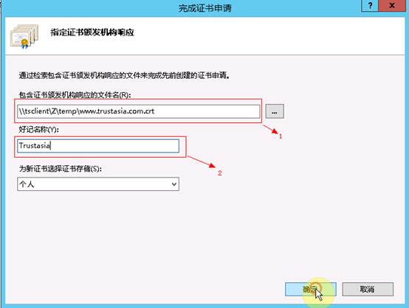Click the red annotation number 1
This screenshot has height=308, width=409.
coord(281,136)
